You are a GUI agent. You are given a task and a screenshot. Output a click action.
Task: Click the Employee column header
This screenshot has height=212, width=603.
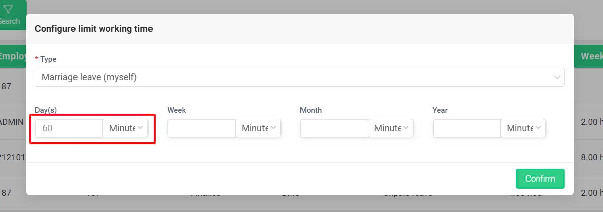pyautogui.click(x=13, y=56)
